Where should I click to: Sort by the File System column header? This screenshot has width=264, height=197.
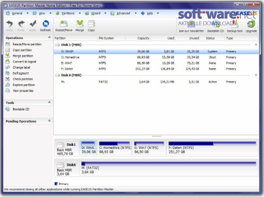pyautogui.click(x=111, y=38)
